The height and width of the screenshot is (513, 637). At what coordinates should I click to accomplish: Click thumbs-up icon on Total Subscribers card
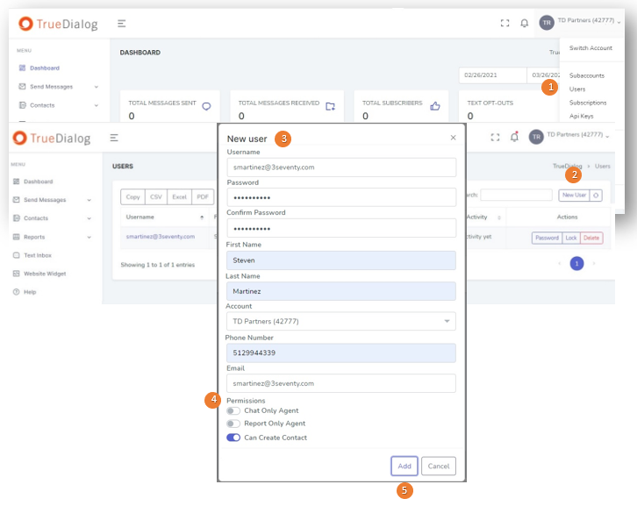pyautogui.click(x=434, y=106)
